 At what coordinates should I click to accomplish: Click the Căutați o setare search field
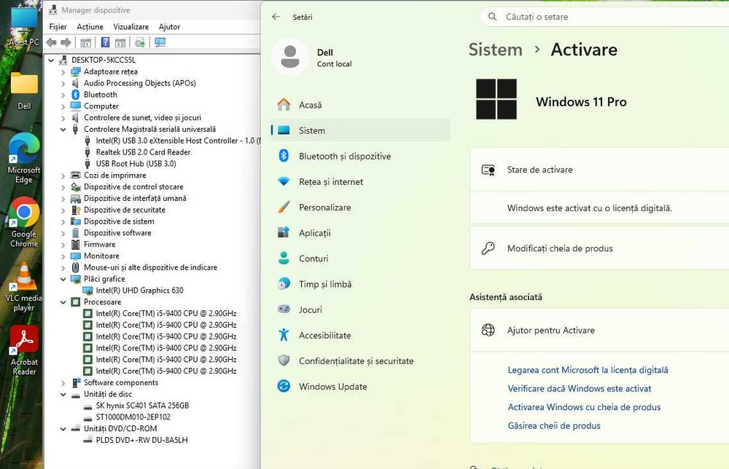point(605,17)
